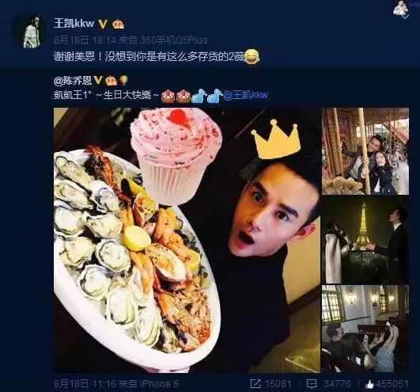Click verified V badge beside 陈乔恩
This screenshot has height=392, width=420.
[x=98, y=80]
